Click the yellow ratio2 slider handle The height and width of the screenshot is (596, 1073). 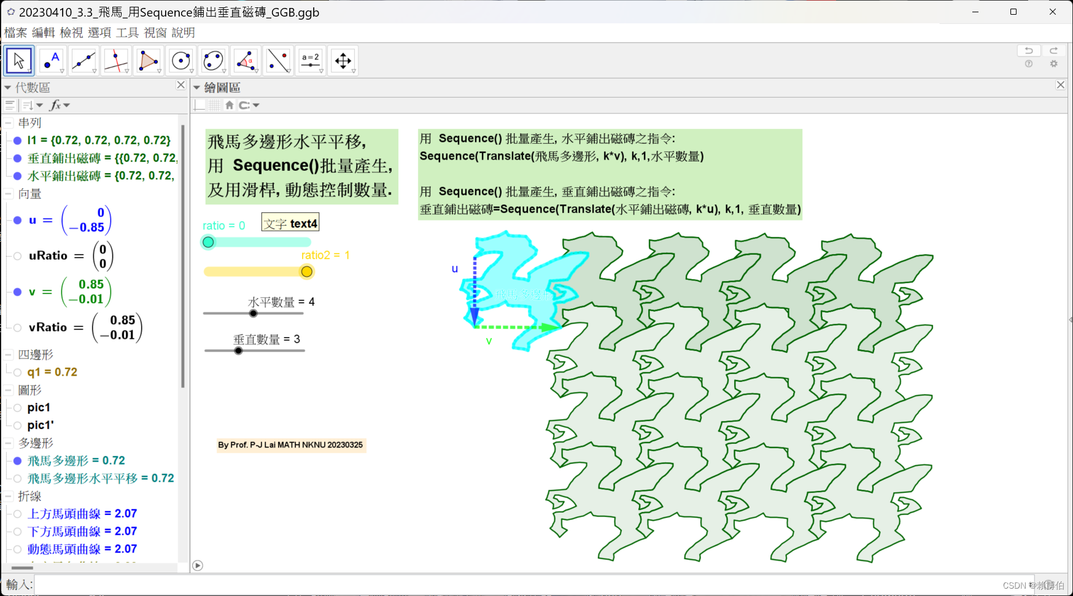pos(306,271)
